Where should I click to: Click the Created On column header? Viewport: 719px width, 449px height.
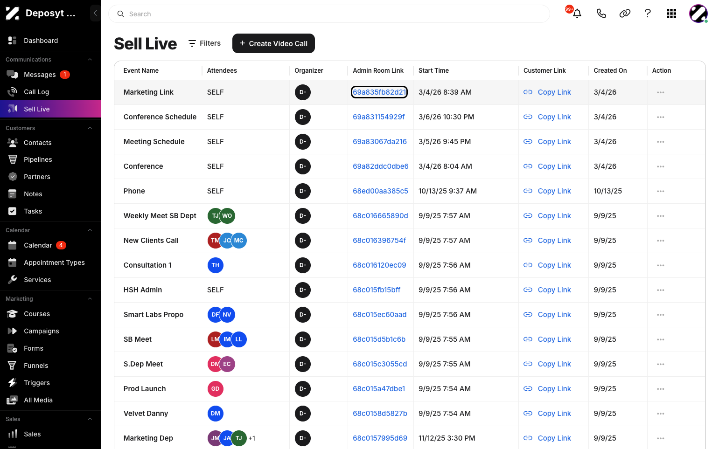610,70
